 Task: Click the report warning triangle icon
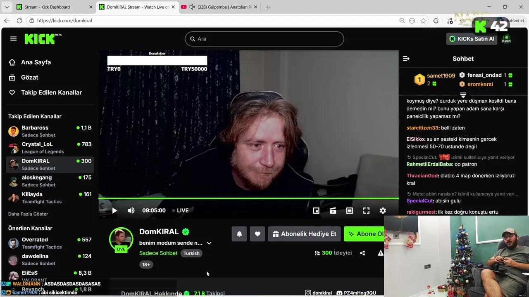coord(381,253)
